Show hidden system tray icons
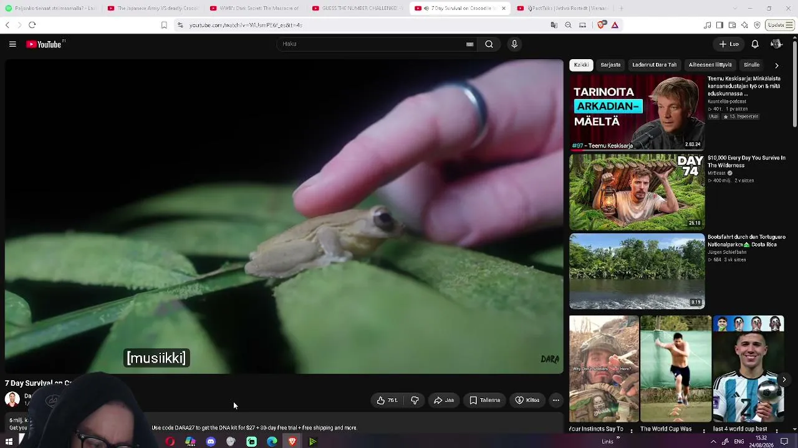 [713, 441]
